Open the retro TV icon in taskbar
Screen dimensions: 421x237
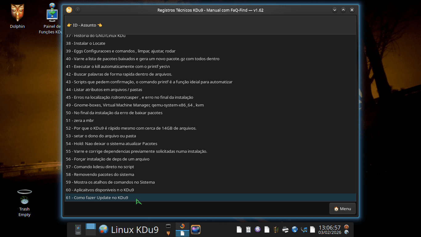tap(196, 229)
